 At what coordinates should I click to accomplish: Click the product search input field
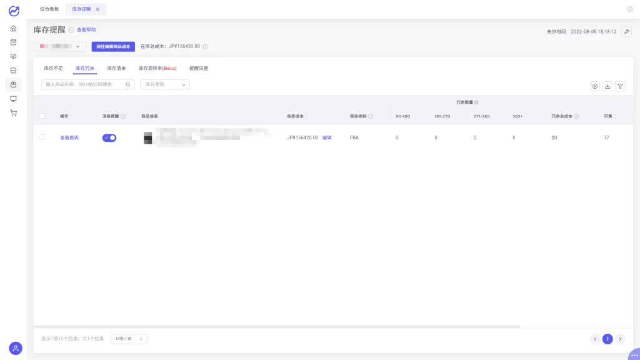[87, 84]
